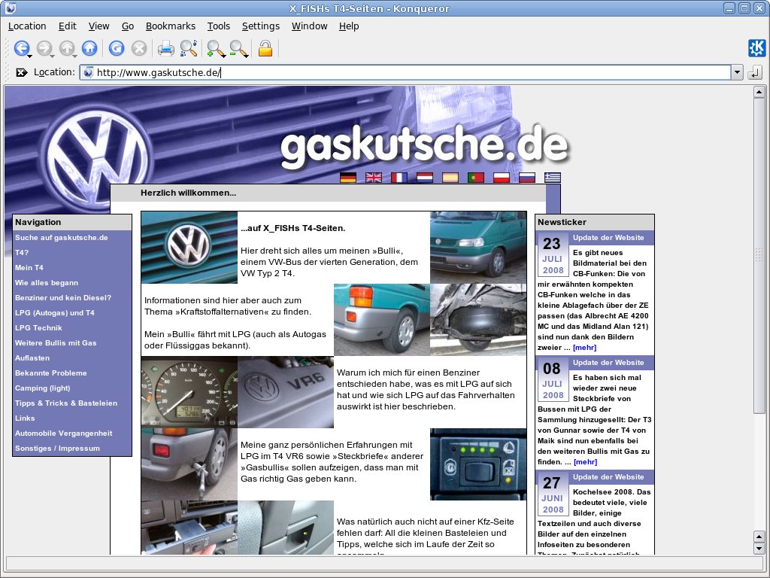Visit the 'Links' navigation page
Screen dimensions: 770x578
tap(25, 418)
